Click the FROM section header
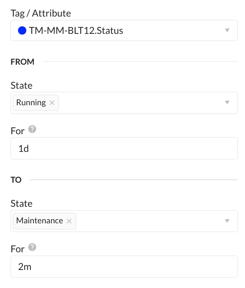 [23, 62]
